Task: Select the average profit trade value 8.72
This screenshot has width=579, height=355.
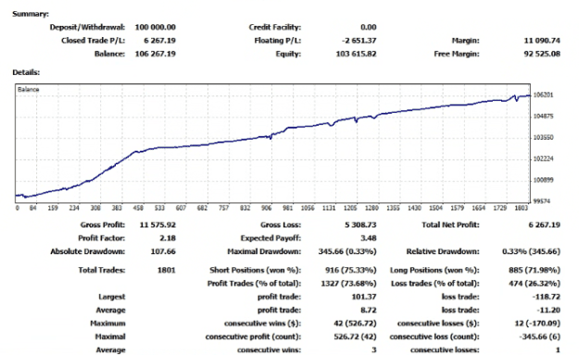Action: click(x=368, y=310)
